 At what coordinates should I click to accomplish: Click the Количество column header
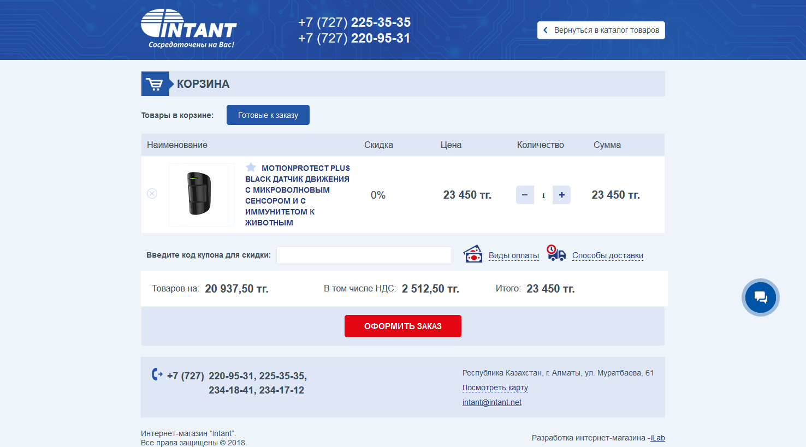541,145
